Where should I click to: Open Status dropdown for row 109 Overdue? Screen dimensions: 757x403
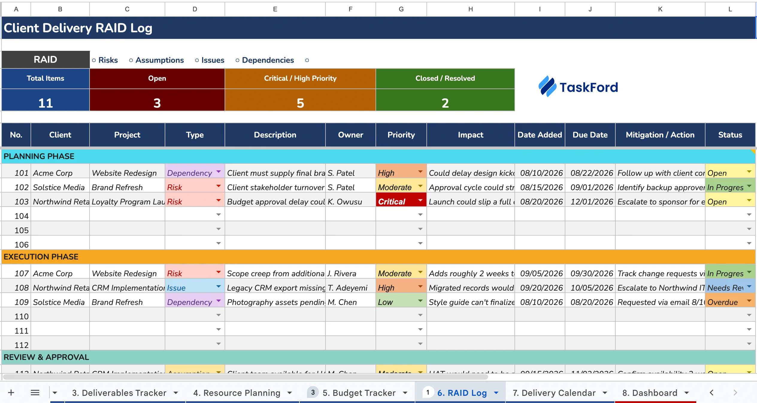749,301
